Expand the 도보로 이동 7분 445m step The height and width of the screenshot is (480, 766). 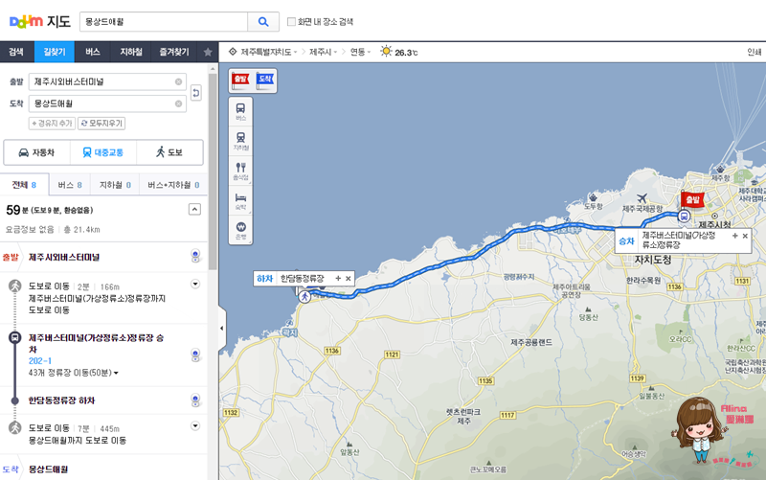(195, 425)
